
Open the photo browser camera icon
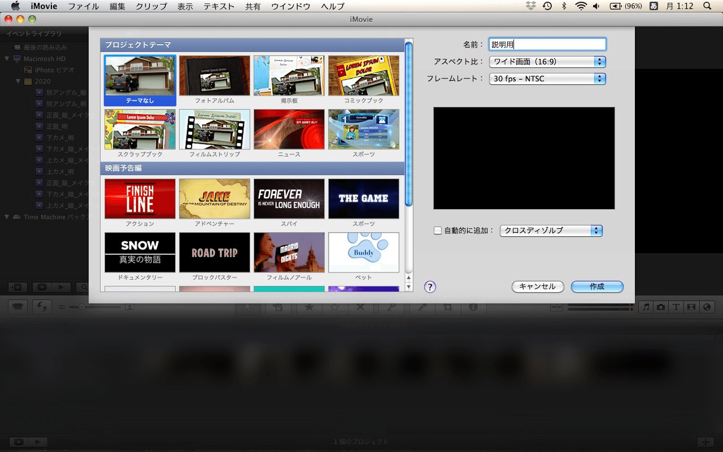pos(661,307)
